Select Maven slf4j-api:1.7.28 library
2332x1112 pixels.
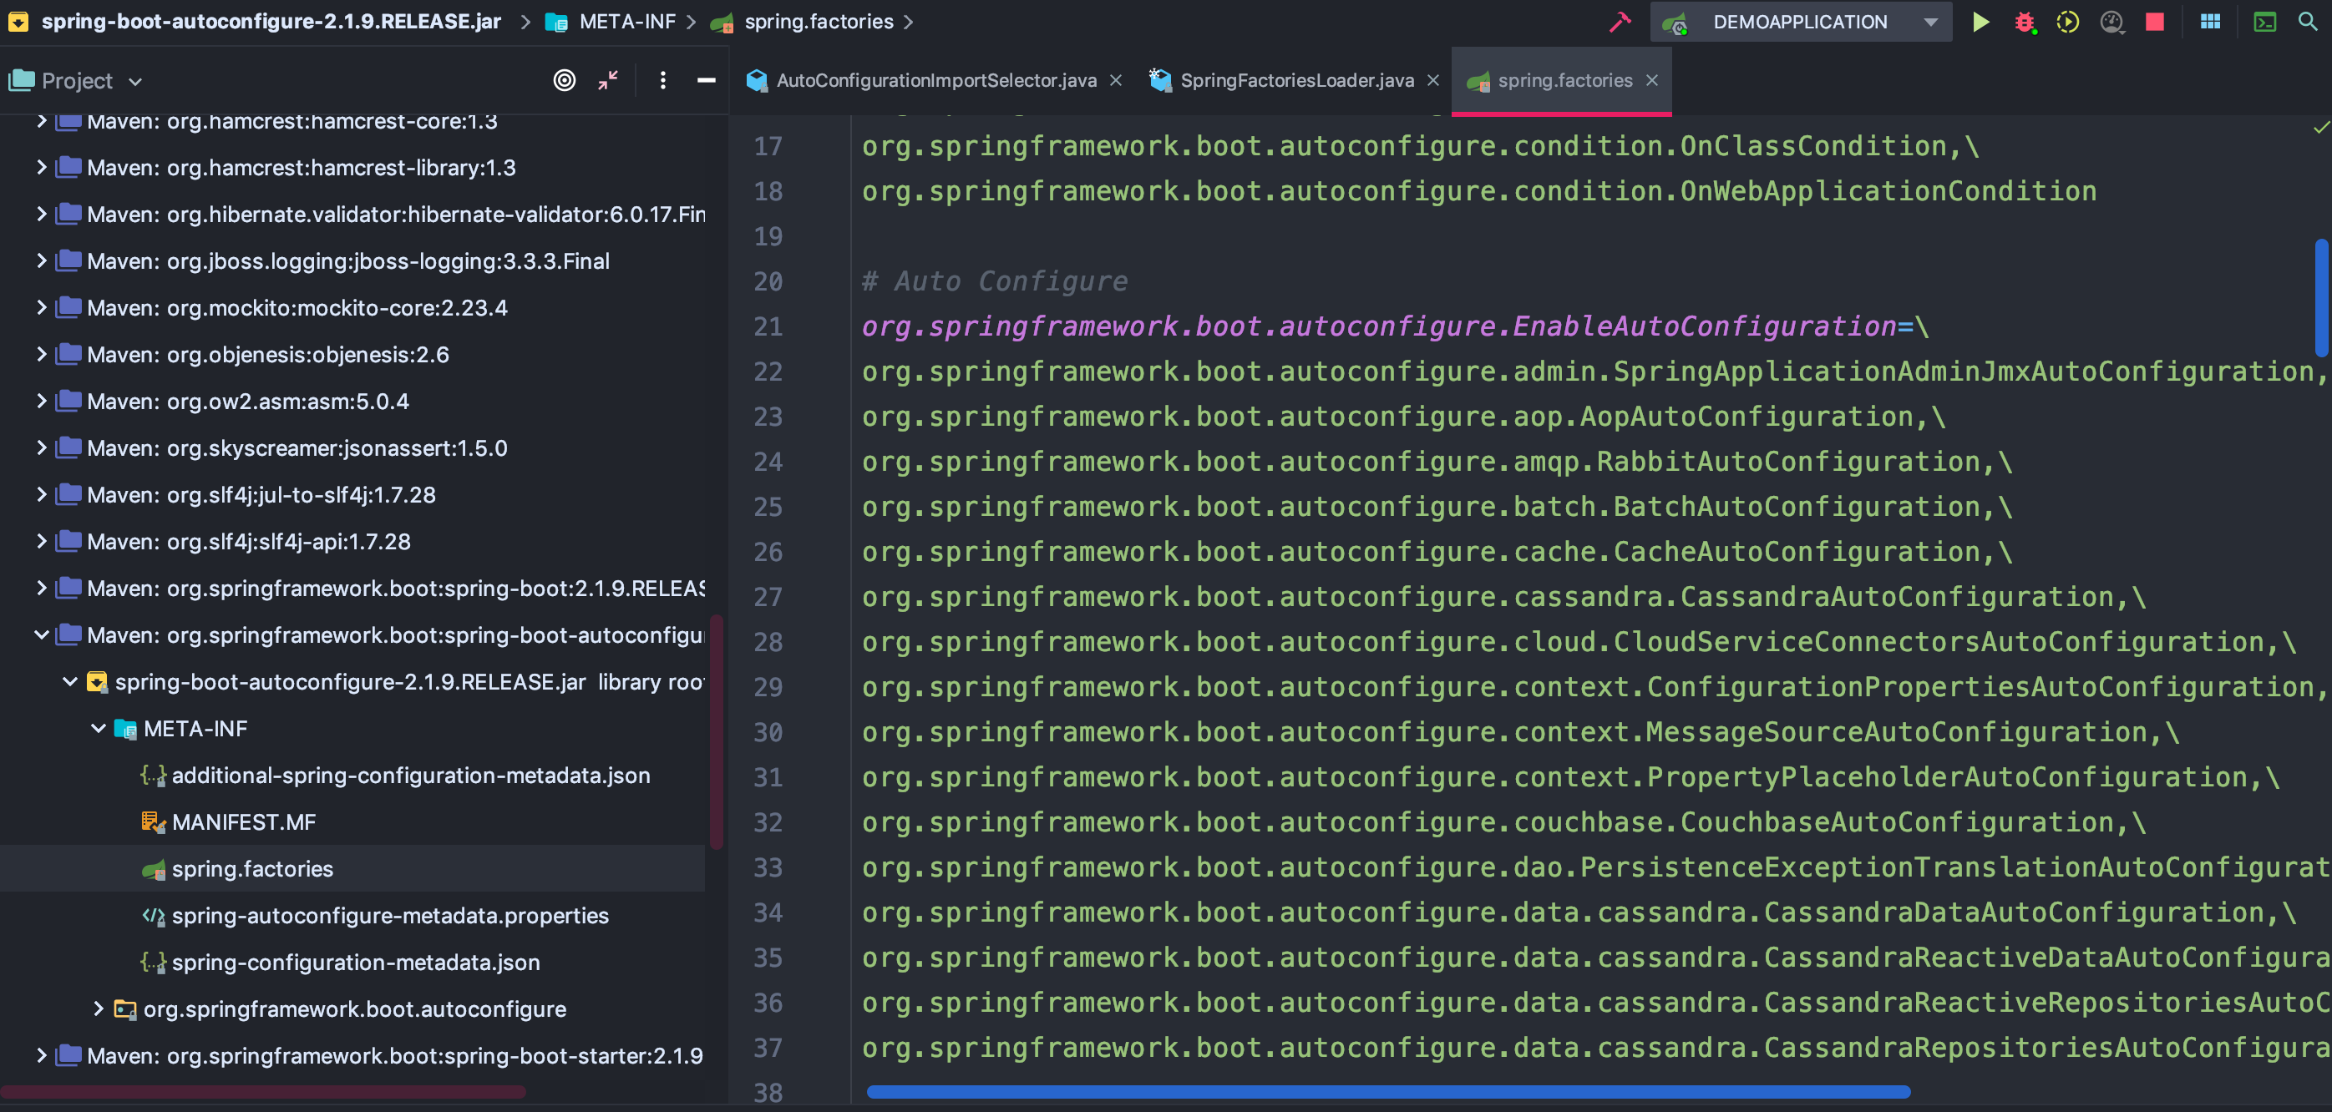248,542
